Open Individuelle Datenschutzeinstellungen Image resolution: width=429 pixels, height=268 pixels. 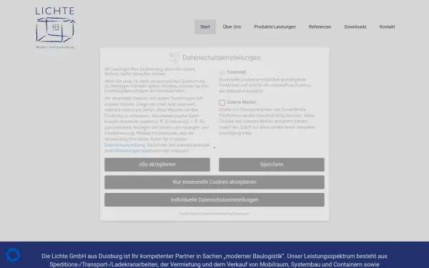214,199
